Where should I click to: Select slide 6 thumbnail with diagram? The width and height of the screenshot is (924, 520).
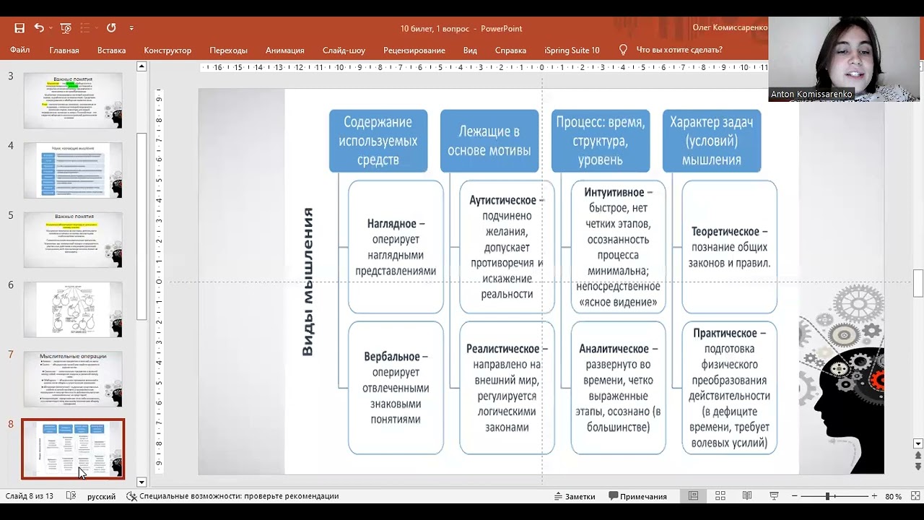click(x=73, y=309)
